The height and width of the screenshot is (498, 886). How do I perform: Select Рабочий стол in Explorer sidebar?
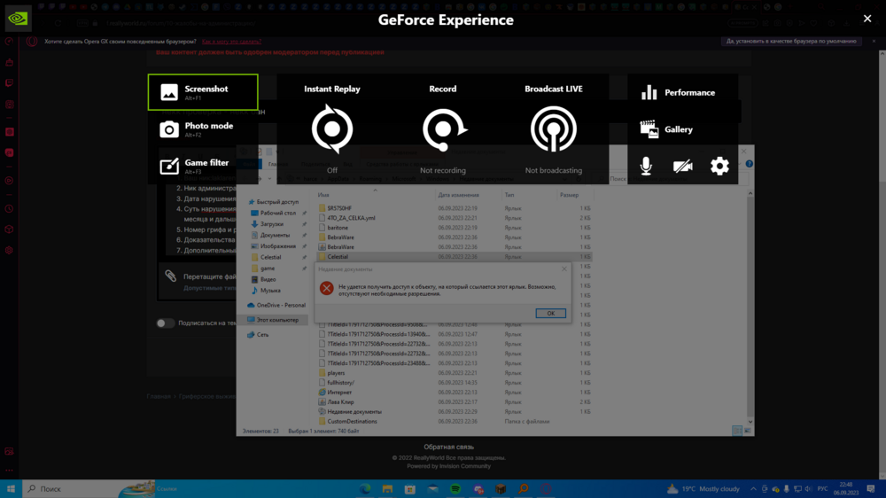pyautogui.click(x=277, y=213)
